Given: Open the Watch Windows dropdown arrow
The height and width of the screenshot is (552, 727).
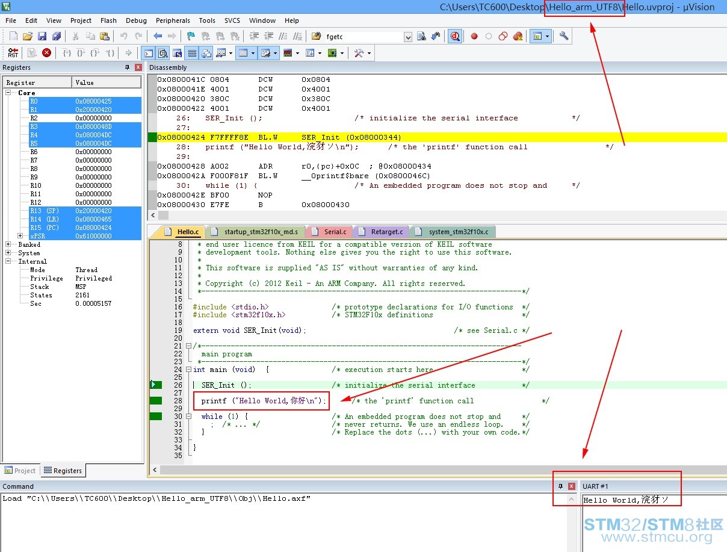Looking at the screenshot, I should click(x=230, y=53).
